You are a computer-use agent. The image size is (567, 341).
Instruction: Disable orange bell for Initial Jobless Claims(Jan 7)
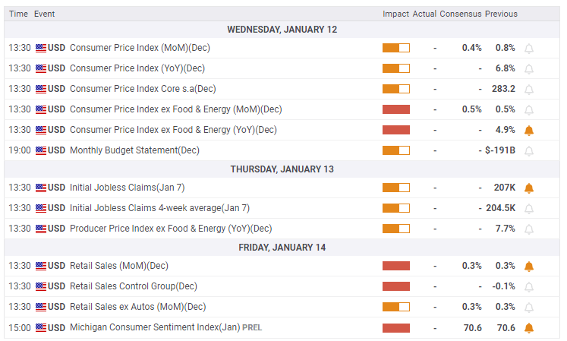[529, 188]
